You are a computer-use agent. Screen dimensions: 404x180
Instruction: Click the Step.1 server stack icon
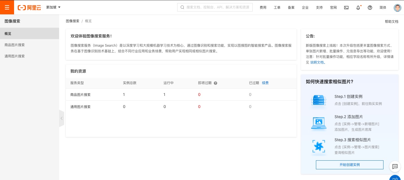(x=319, y=100)
